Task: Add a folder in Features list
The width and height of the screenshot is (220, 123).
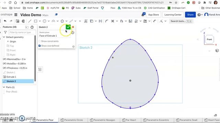Action: 27,27
